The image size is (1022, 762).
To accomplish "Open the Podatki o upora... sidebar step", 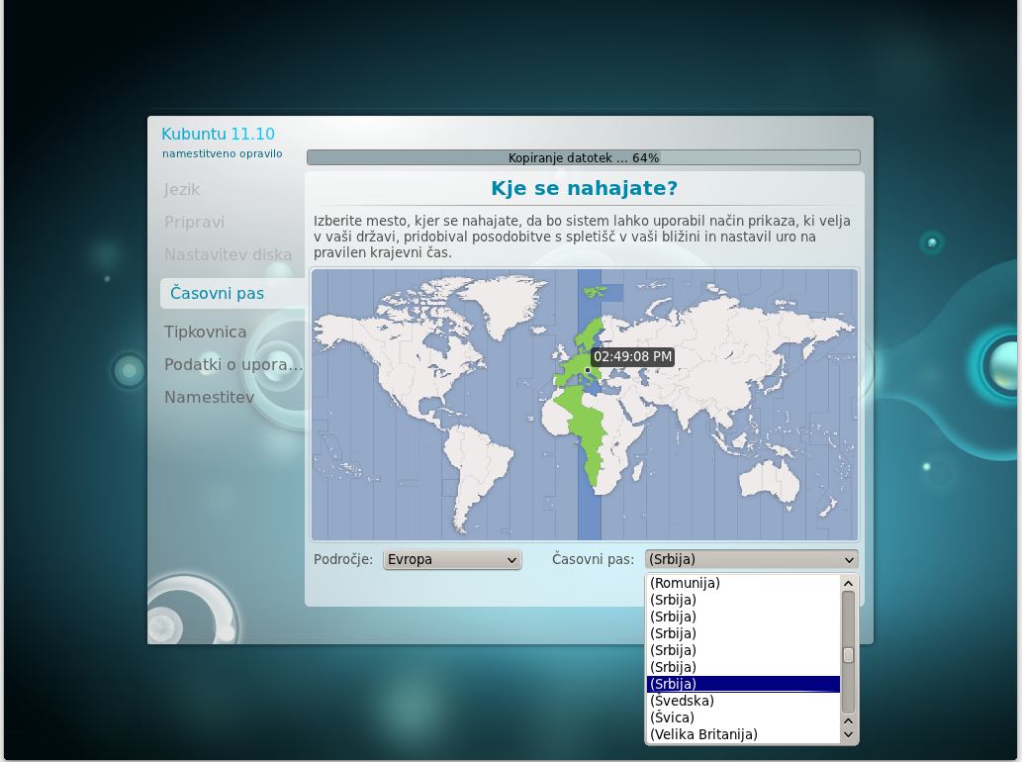I will (x=233, y=364).
